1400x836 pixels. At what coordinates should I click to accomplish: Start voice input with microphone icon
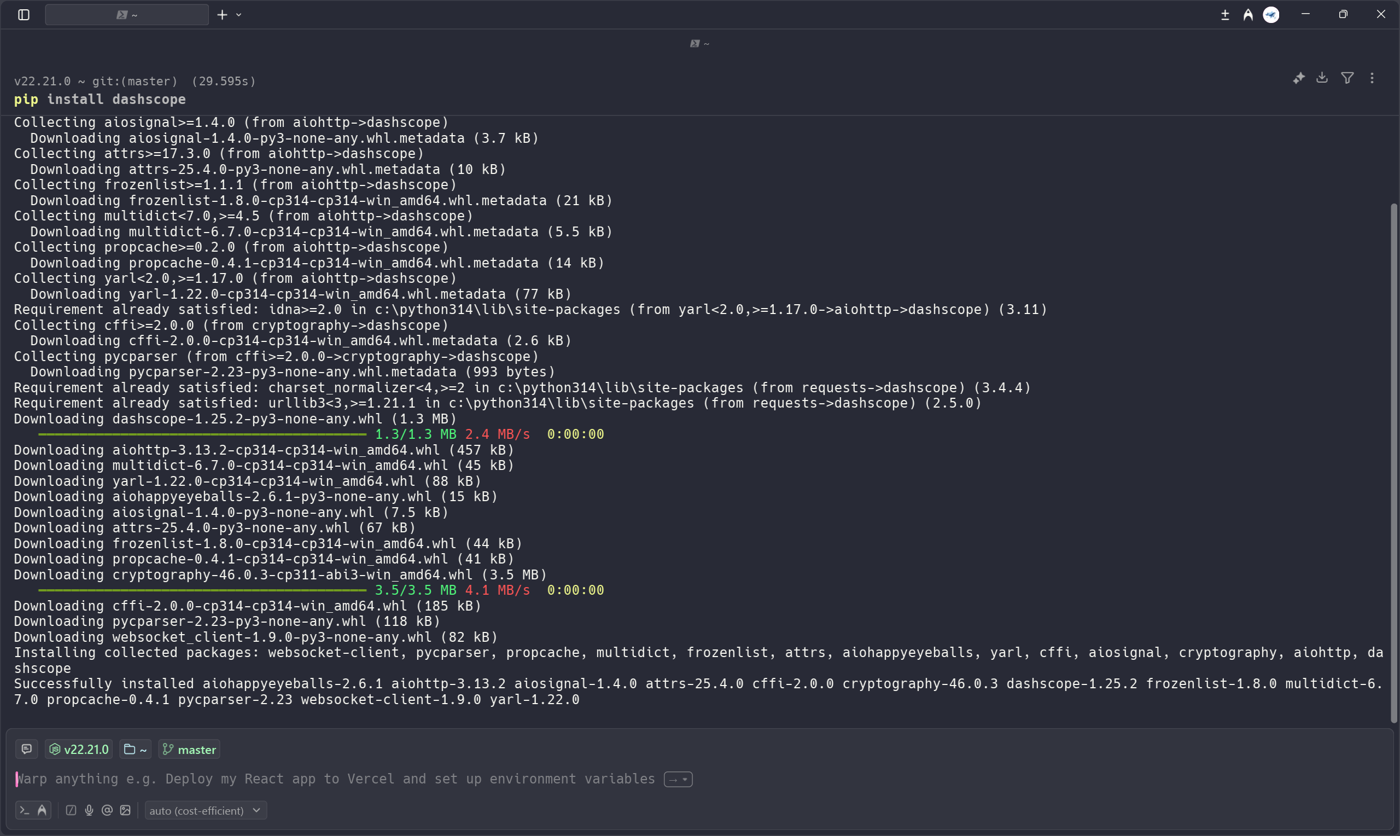[x=89, y=810]
